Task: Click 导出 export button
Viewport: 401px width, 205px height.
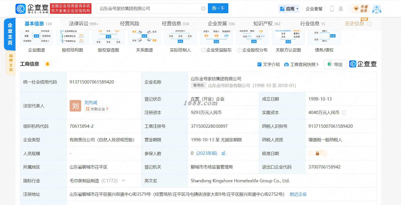Action: pos(335,64)
